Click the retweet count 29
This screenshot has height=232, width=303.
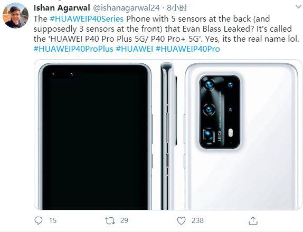click(124, 220)
